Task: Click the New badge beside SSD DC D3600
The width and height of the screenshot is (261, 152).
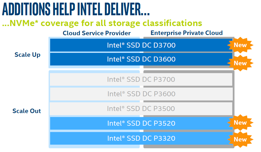Action: [240, 63]
